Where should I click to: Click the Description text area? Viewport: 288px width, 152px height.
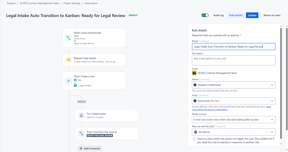point(234,60)
